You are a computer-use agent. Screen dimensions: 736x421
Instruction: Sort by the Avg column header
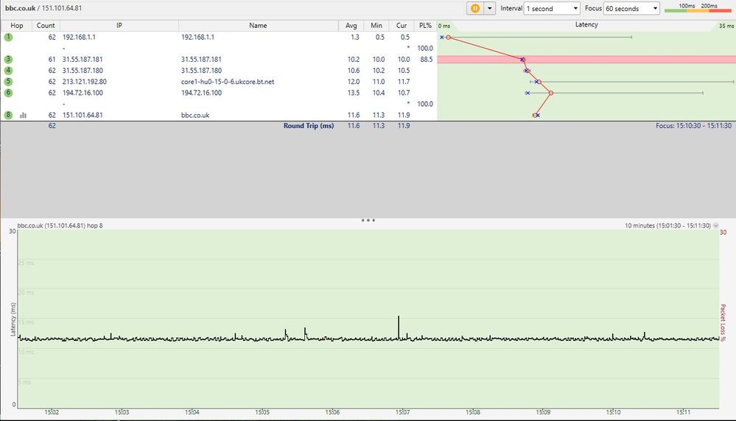point(351,25)
